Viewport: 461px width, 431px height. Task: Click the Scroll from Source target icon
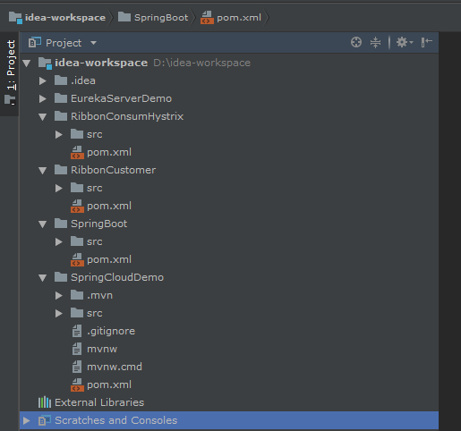tap(356, 42)
